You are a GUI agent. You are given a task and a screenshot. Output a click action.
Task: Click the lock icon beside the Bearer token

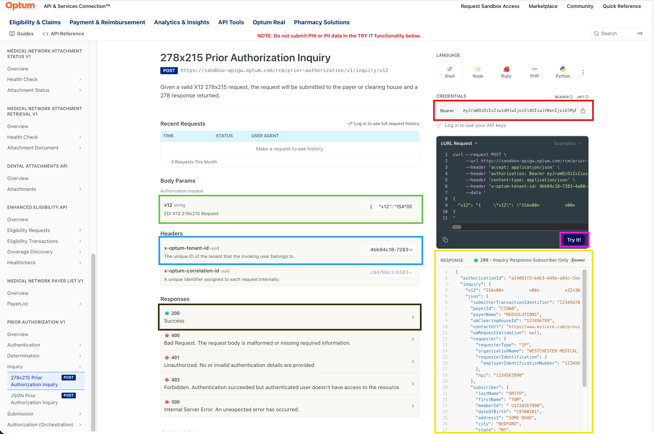click(583, 110)
